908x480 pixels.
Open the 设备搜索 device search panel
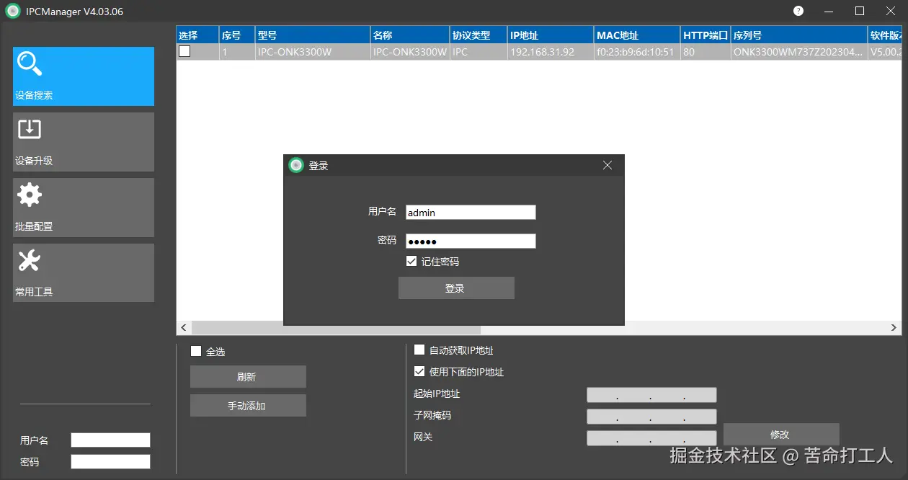tap(84, 76)
